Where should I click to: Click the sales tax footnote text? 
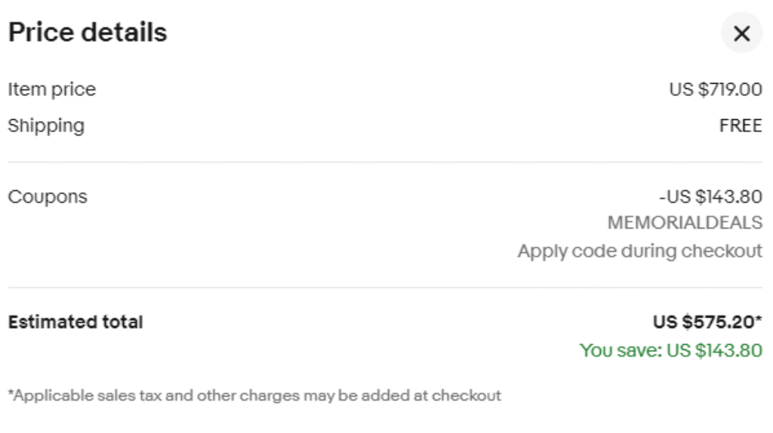pos(254,395)
